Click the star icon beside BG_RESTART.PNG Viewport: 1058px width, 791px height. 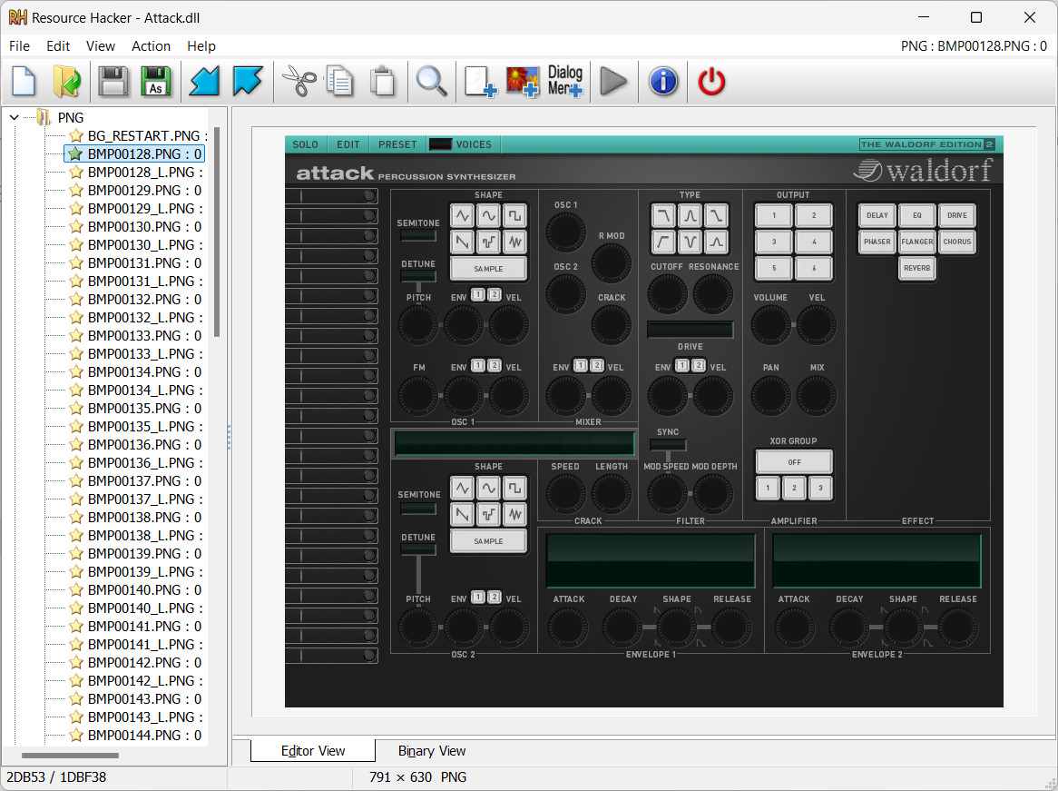point(76,136)
